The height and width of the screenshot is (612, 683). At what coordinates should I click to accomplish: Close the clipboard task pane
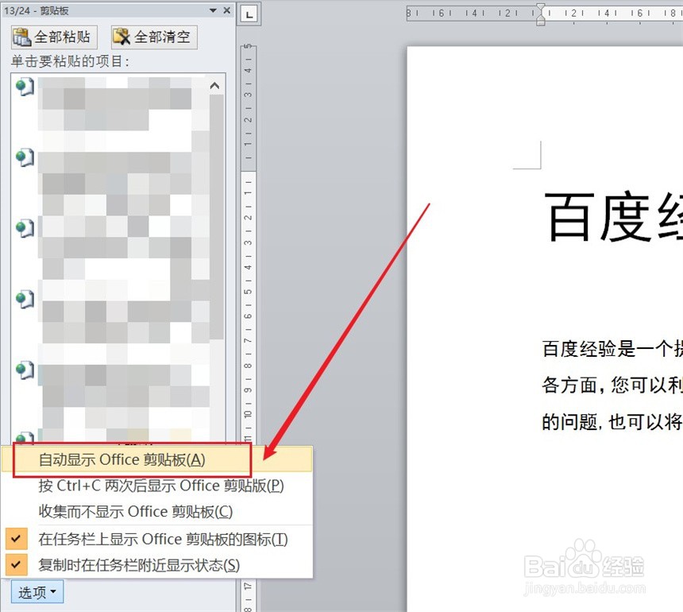227,10
